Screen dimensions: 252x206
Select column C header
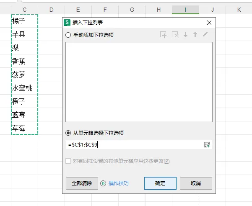pos(24,10)
